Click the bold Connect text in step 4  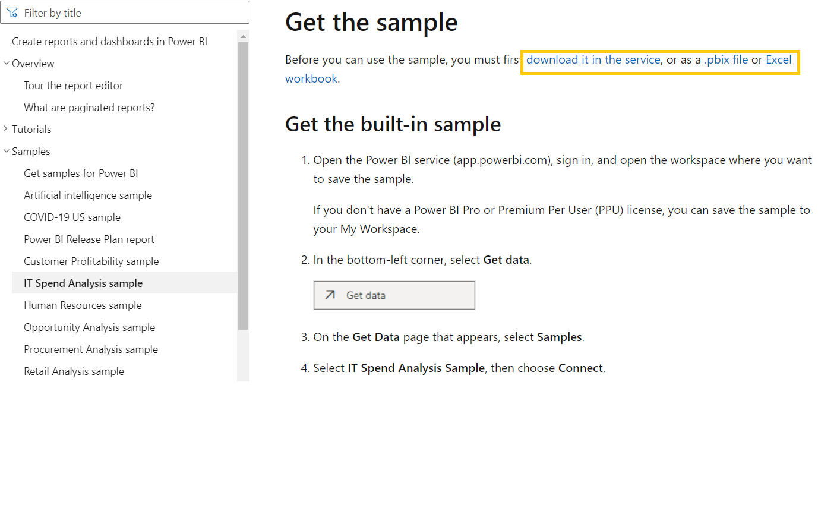pyautogui.click(x=580, y=368)
